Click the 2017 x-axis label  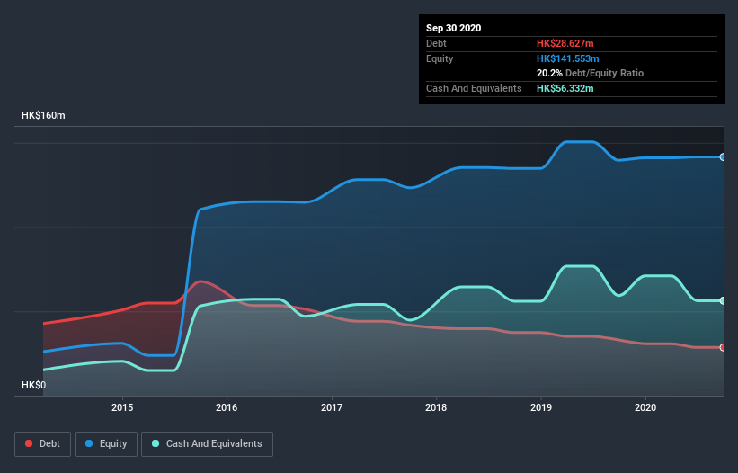tap(332, 407)
